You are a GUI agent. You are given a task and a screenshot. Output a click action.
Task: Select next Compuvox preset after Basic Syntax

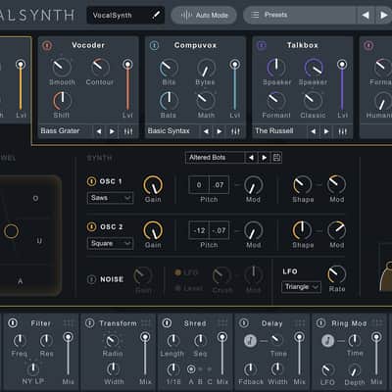pyautogui.click(x=220, y=131)
